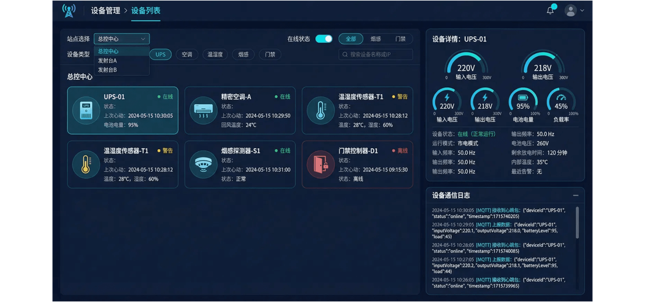Click the smoke detector icon on 烟感探测器-S1 card
645x302 pixels.
coord(203,164)
